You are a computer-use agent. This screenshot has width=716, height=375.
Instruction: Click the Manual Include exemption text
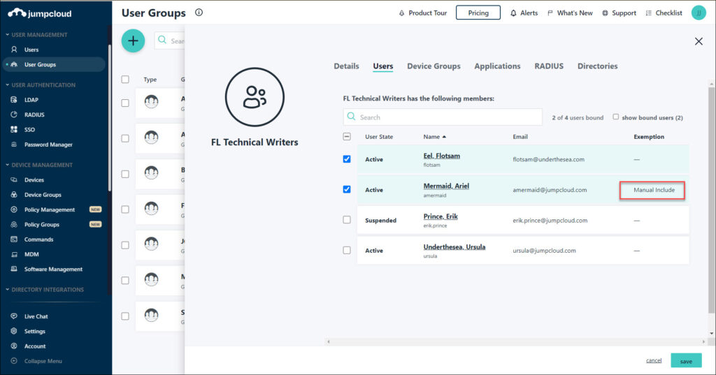(x=654, y=190)
